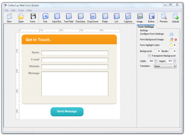Open the File menu
186x136 pixels.
[x=7, y=10]
